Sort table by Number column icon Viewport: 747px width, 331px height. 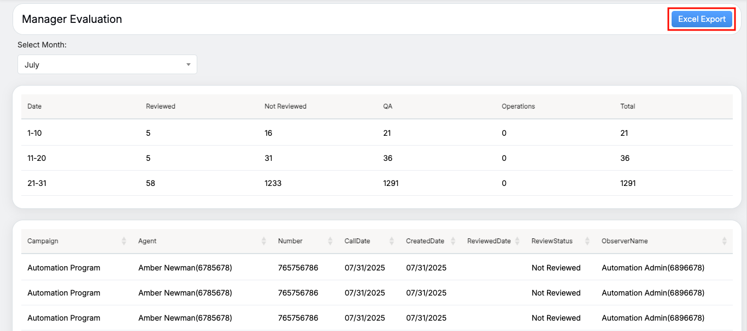[330, 241]
